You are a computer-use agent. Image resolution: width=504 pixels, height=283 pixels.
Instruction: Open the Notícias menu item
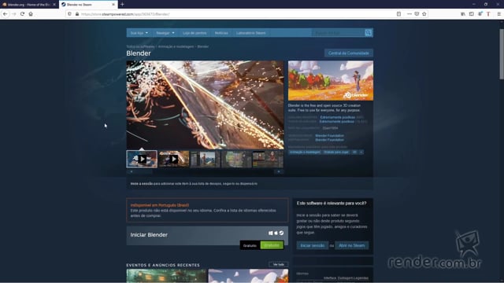point(221,33)
